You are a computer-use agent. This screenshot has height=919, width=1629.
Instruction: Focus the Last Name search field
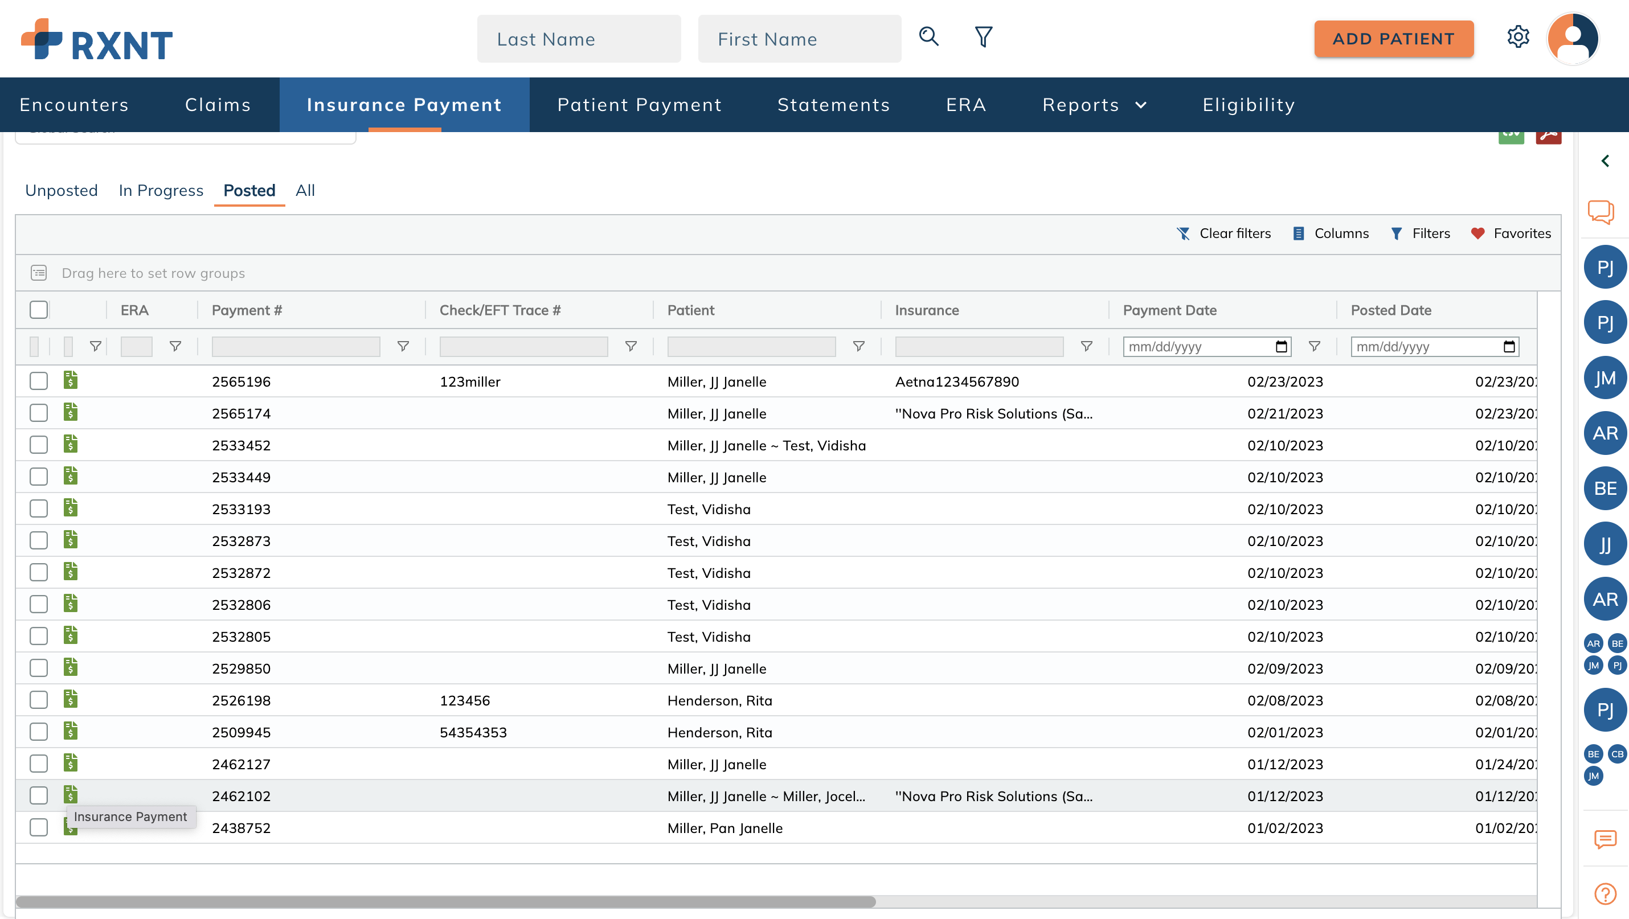pyautogui.click(x=579, y=39)
